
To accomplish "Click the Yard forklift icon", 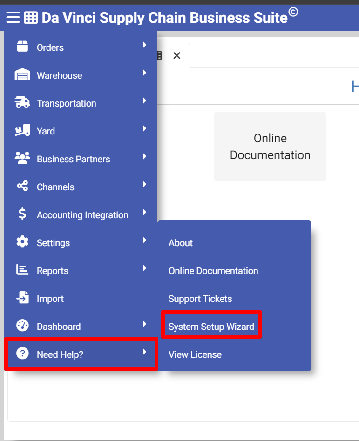I will point(22,130).
